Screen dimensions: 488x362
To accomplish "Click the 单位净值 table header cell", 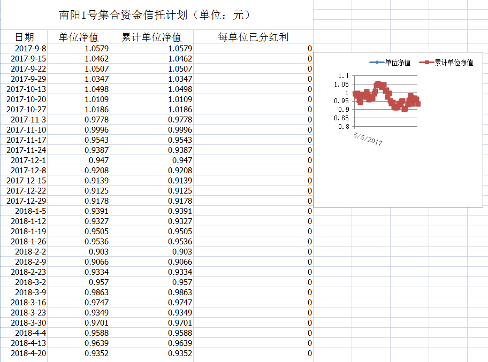I will coord(79,37).
